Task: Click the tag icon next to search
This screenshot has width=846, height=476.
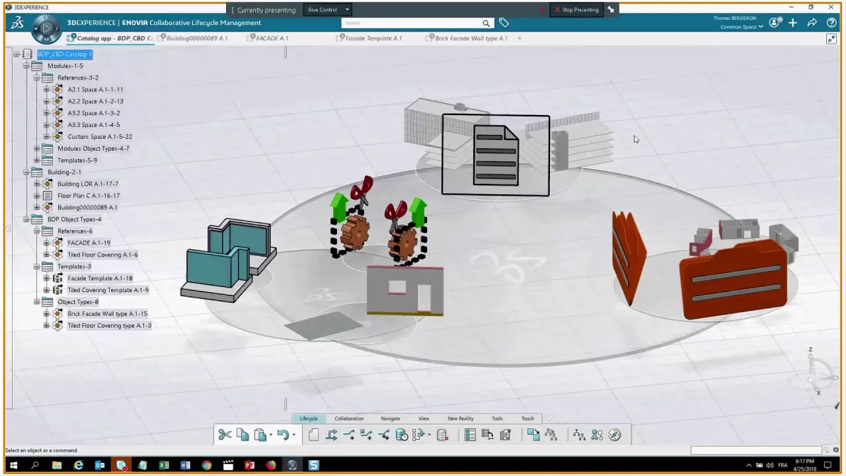Action: tap(504, 23)
